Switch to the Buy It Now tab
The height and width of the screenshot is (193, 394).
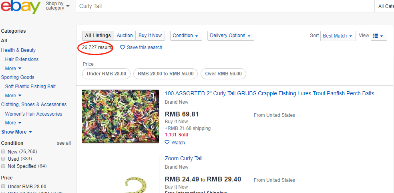pyautogui.click(x=150, y=35)
